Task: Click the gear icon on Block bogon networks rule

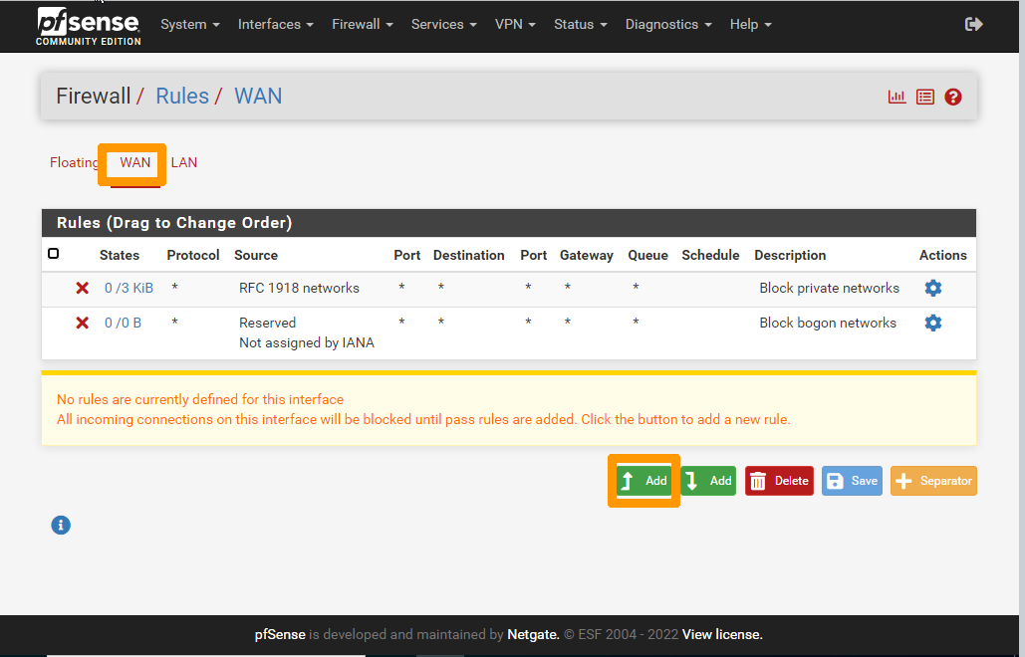Action: [932, 322]
